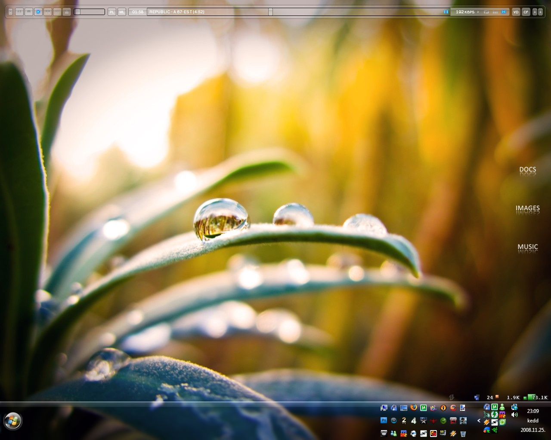This screenshot has width=551, height=440.
Task: Click the green Messenger buddy tray icon
Action: pos(502,407)
